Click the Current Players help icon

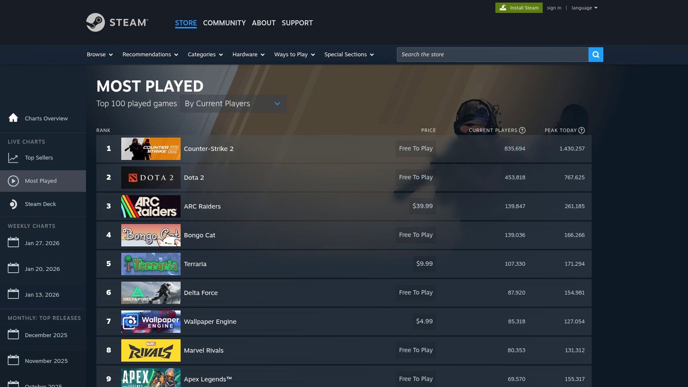522,130
